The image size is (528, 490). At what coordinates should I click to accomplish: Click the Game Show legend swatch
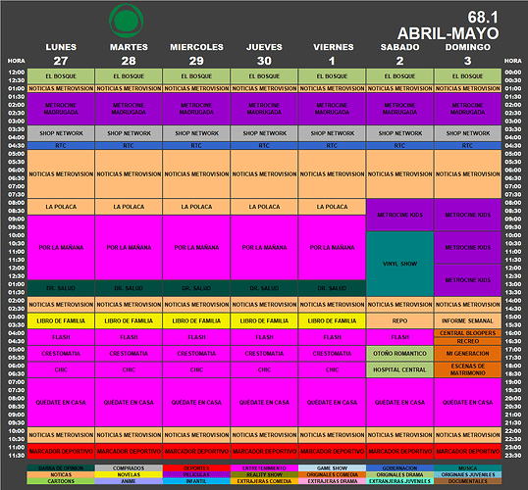[x=333, y=467]
